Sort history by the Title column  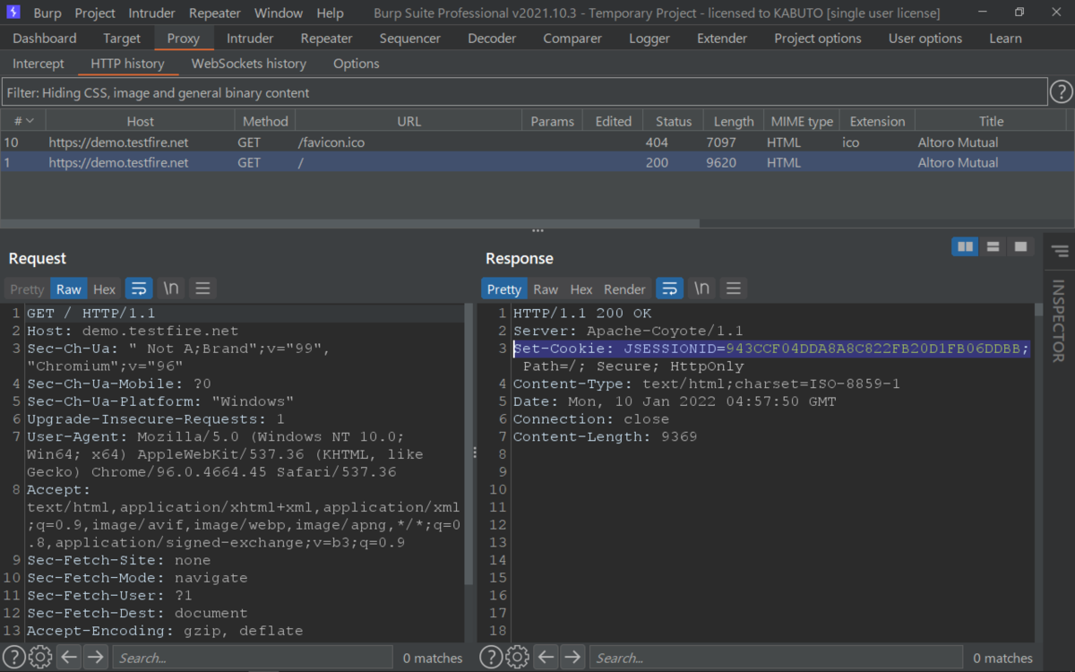click(991, 121)
